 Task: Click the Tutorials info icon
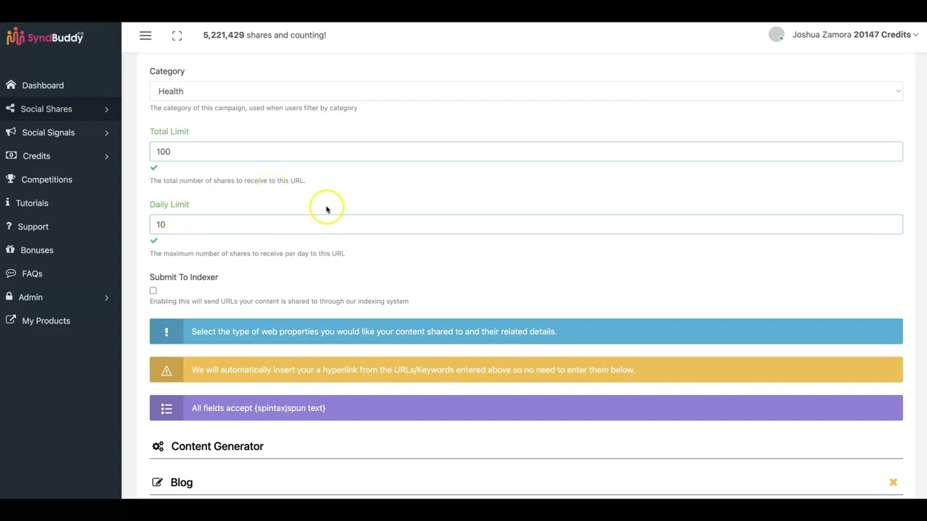(8, 203)
